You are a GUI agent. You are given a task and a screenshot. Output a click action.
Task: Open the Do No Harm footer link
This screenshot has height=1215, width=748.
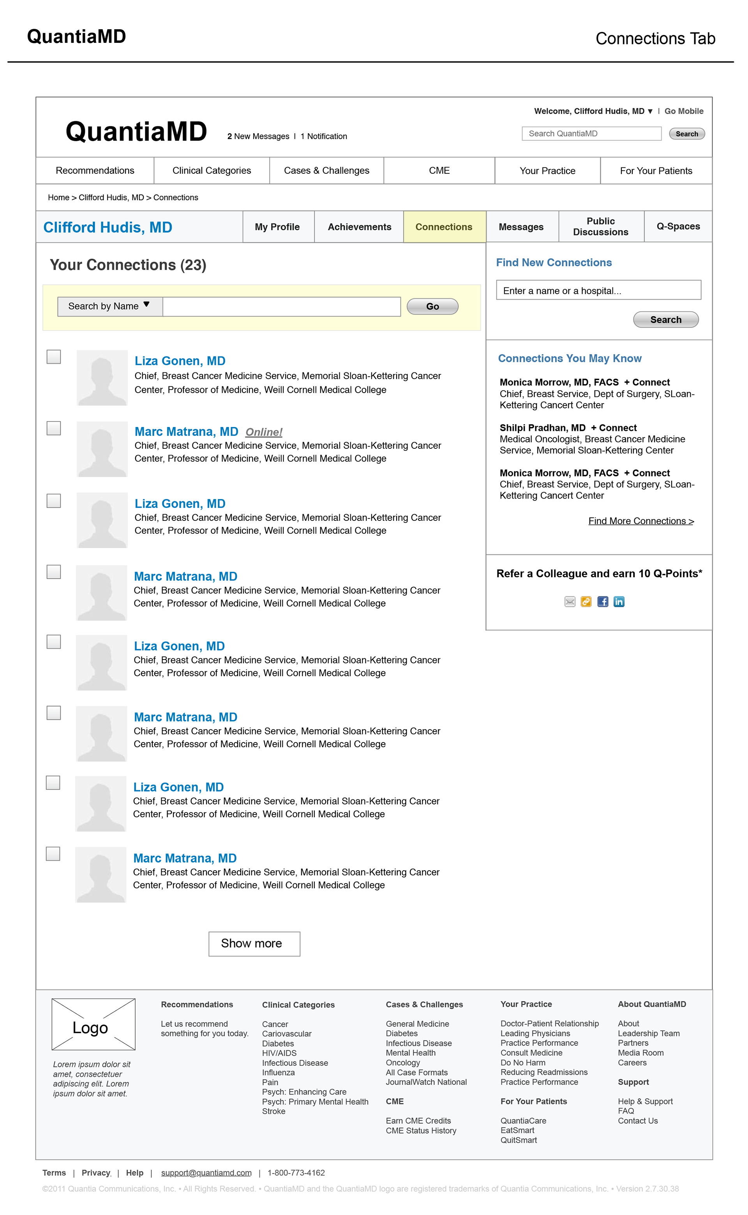pos(523,1062)
